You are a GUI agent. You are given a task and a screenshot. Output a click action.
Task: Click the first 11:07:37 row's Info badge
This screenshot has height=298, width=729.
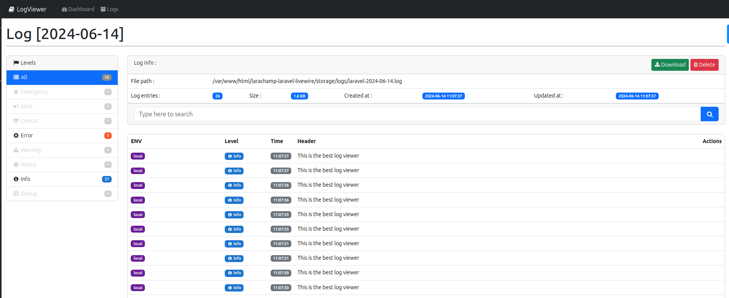click(x=234, y=156)
